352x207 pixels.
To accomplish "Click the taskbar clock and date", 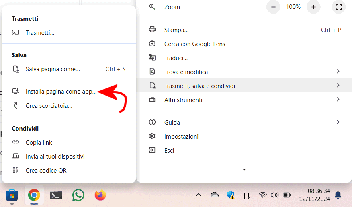I will (x=315, y=195).
